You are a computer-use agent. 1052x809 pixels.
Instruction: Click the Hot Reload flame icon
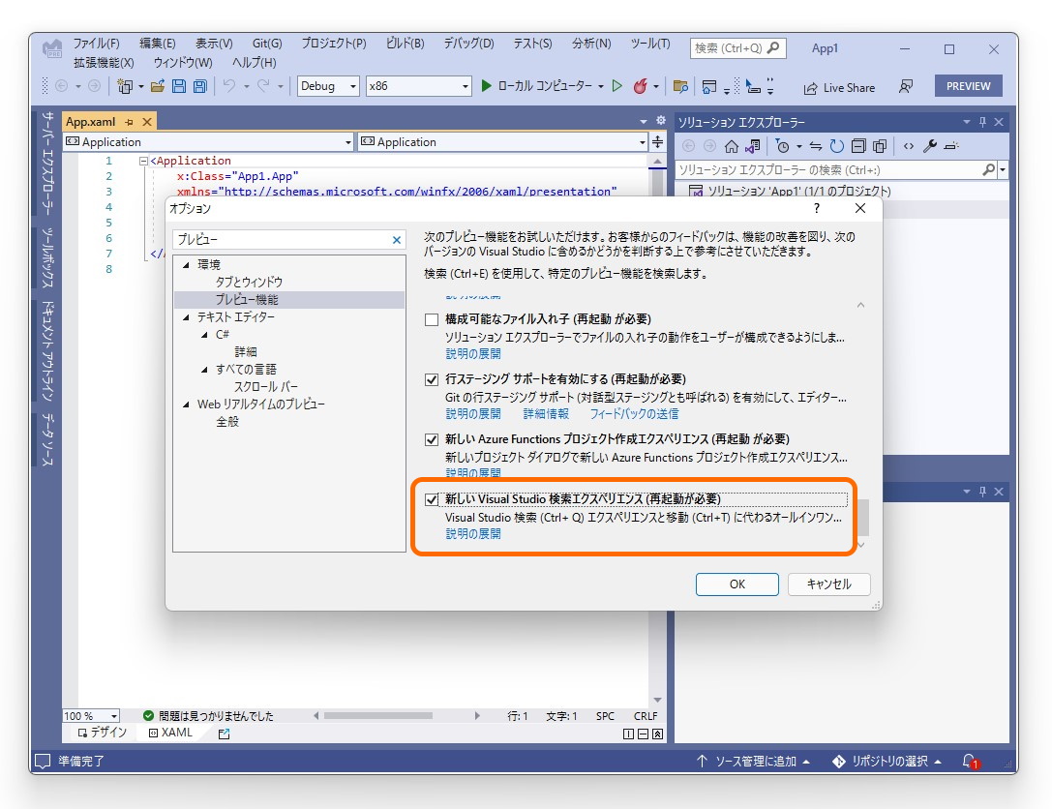pos(641,86)
